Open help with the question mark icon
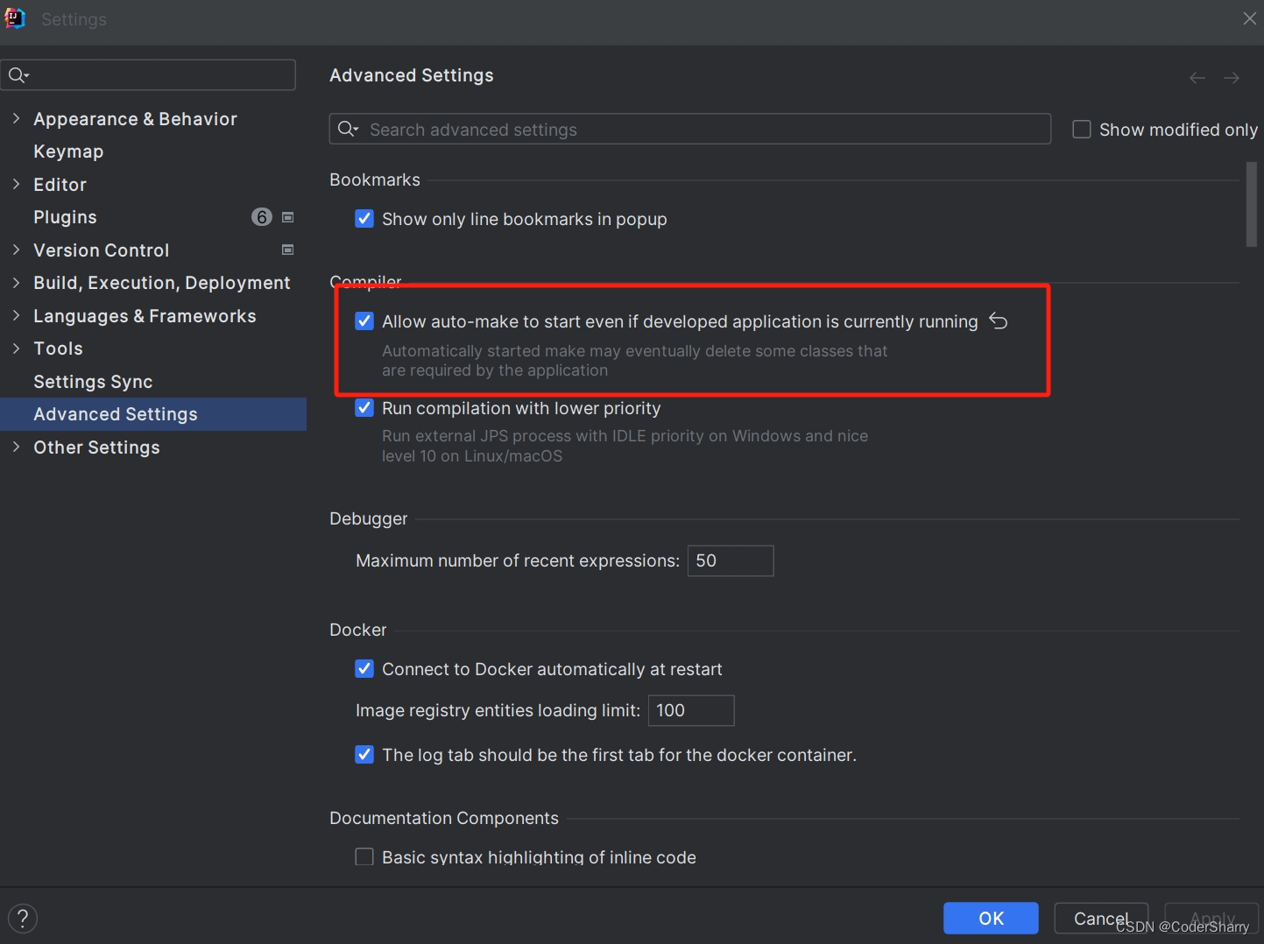The width and height of the screenshot is (1264, 944). click(x=23, y=919)
